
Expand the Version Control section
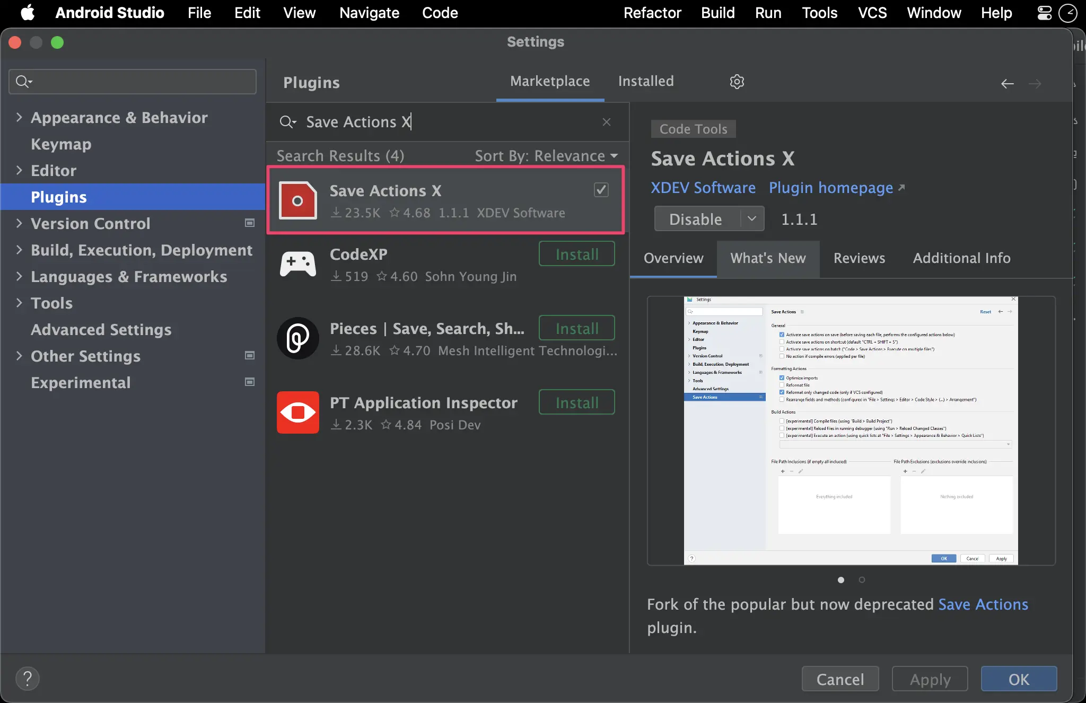tap(19, 223)
